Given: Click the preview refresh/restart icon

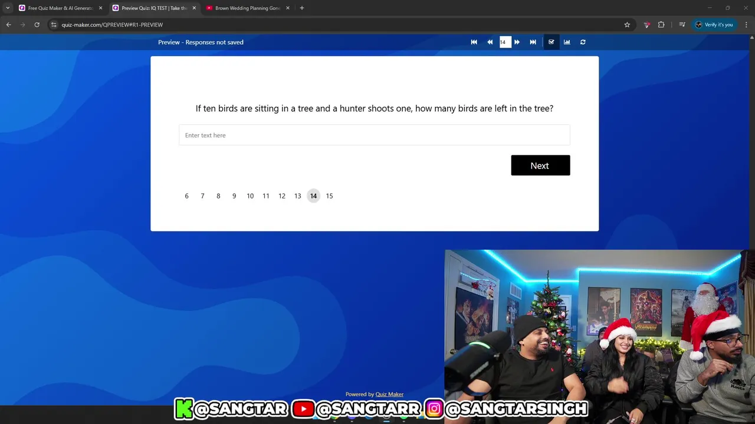Looking at the screenshot, I should point(583,42).
